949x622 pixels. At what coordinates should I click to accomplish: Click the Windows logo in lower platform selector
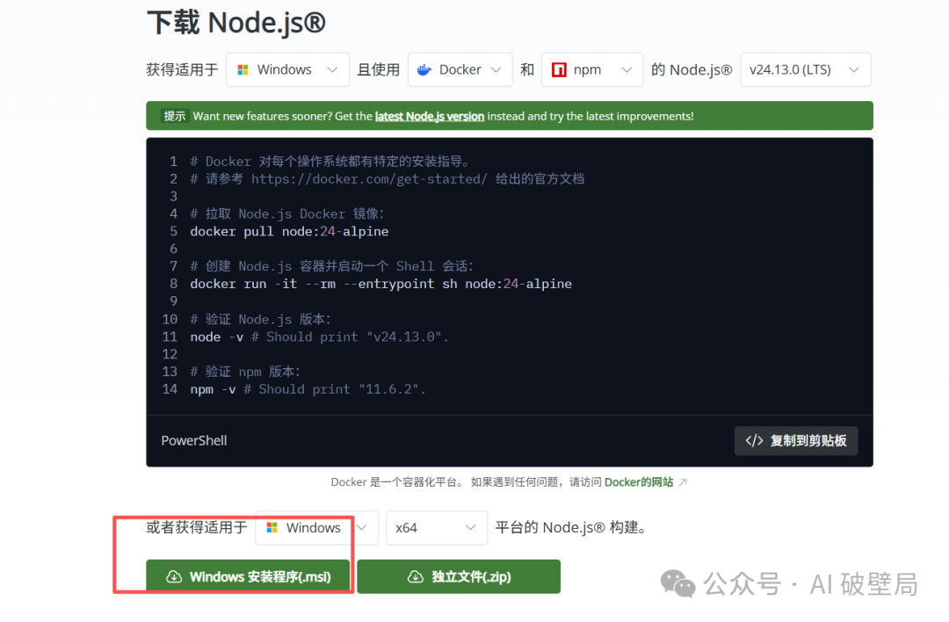coord(272,528)
